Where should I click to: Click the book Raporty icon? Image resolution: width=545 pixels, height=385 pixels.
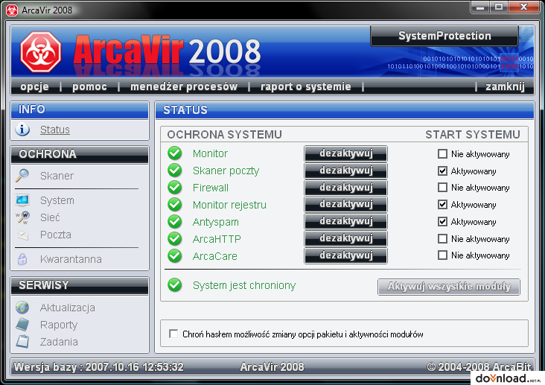pyautogui.click(x=22, y=325)
